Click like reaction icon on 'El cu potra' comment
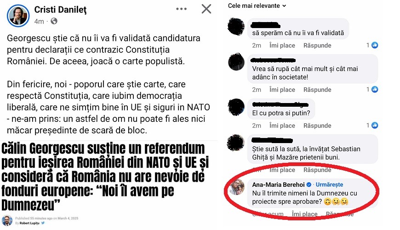 pos(375,125)
